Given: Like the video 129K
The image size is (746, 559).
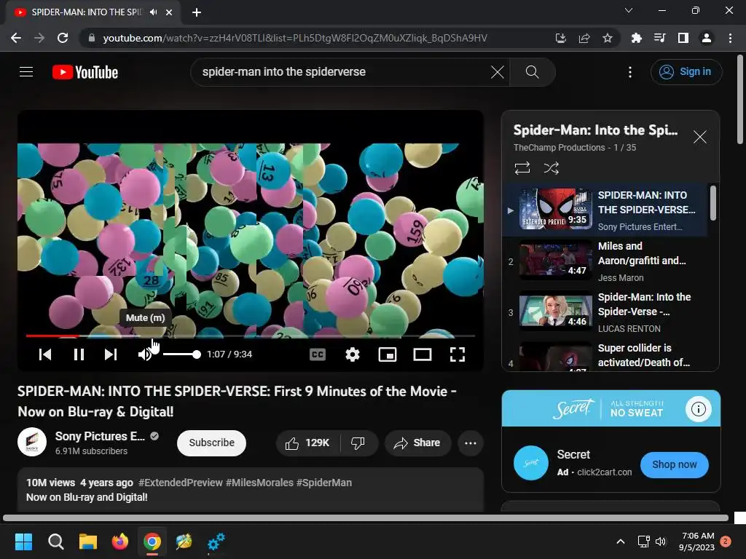Looking at the screenshot, I should [x=308, y=443].
